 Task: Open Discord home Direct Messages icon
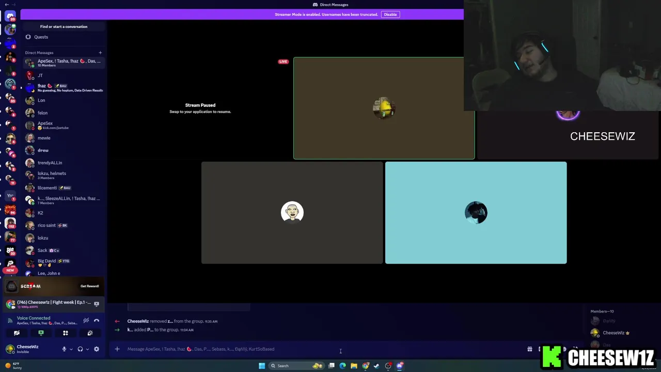click(10, 17)
